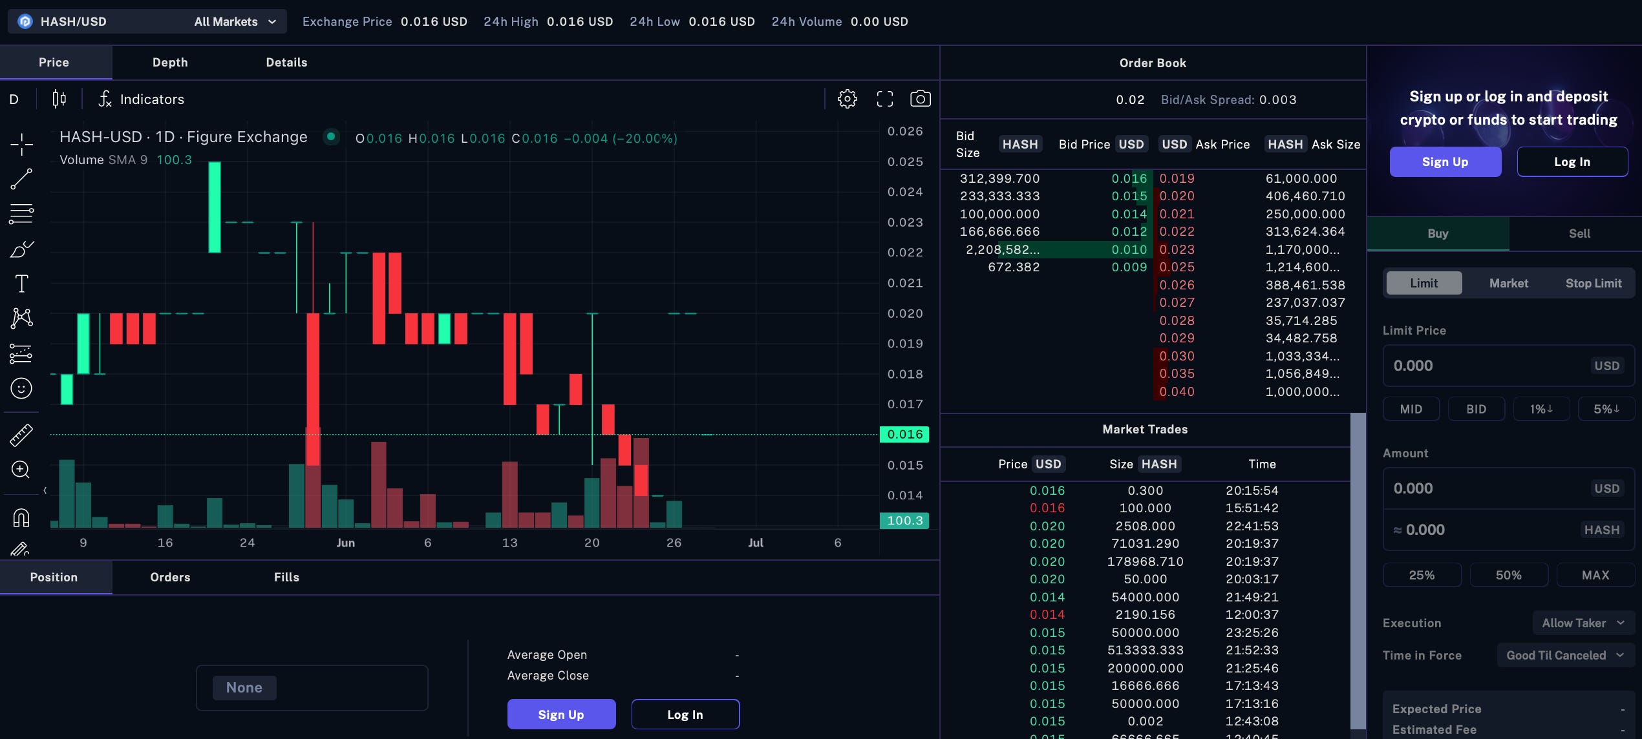Open chart settings gear

click(847, 99)
